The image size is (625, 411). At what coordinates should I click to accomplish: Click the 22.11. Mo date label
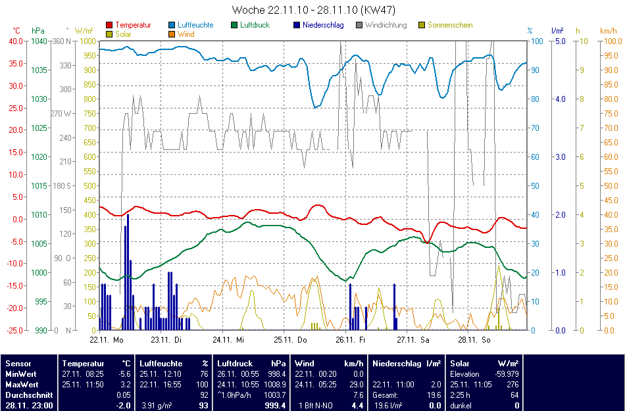pyautogui.click(x=107, y=340)
